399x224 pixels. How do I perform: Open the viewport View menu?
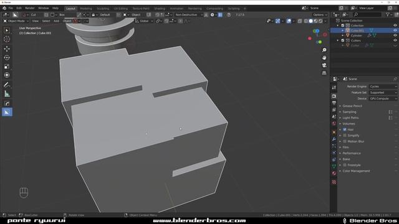click(36, 21)
